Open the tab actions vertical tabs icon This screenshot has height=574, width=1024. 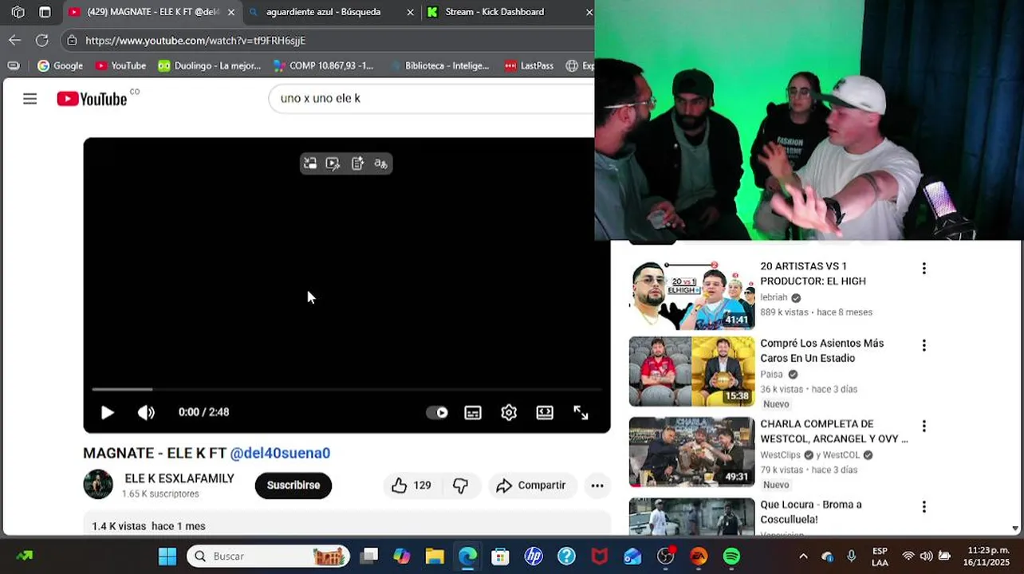click(45, 12)
